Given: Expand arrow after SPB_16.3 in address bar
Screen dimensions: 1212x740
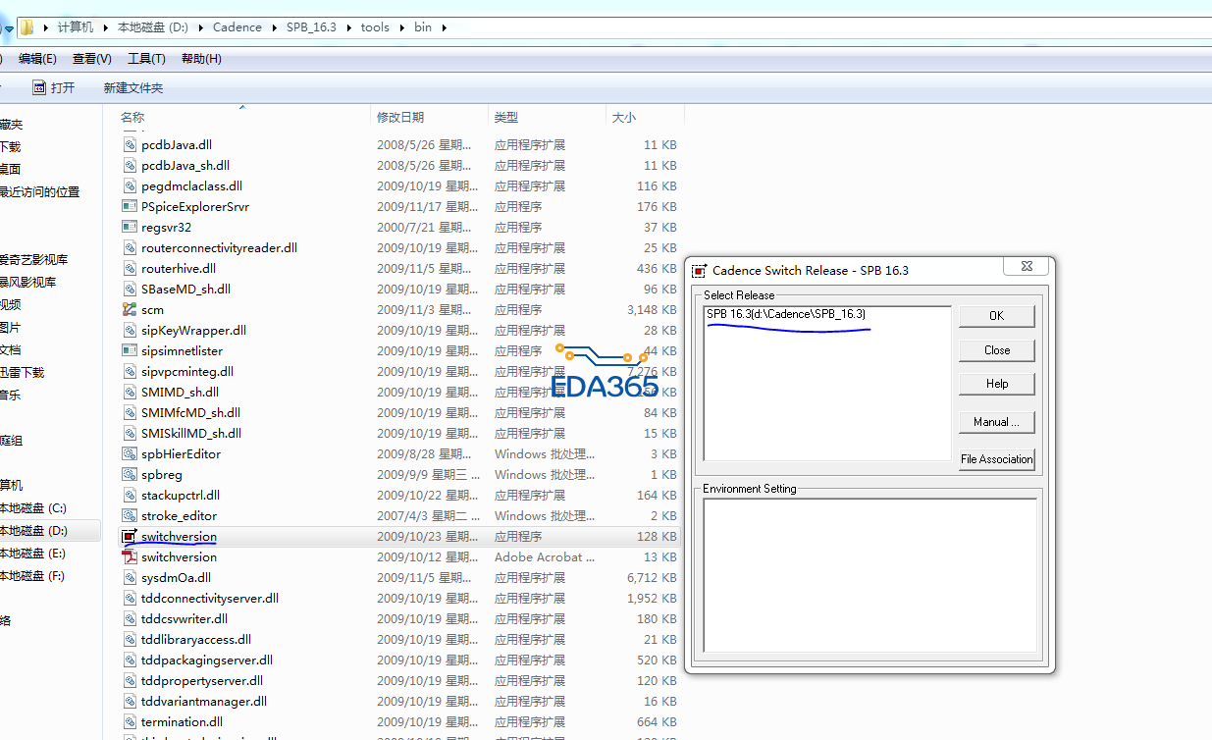Looking at the screenshot, I should [348, 27].
